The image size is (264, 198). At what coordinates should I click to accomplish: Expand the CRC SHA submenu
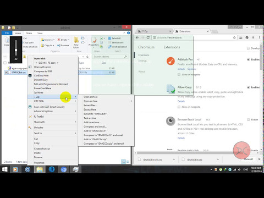(53, 101)
